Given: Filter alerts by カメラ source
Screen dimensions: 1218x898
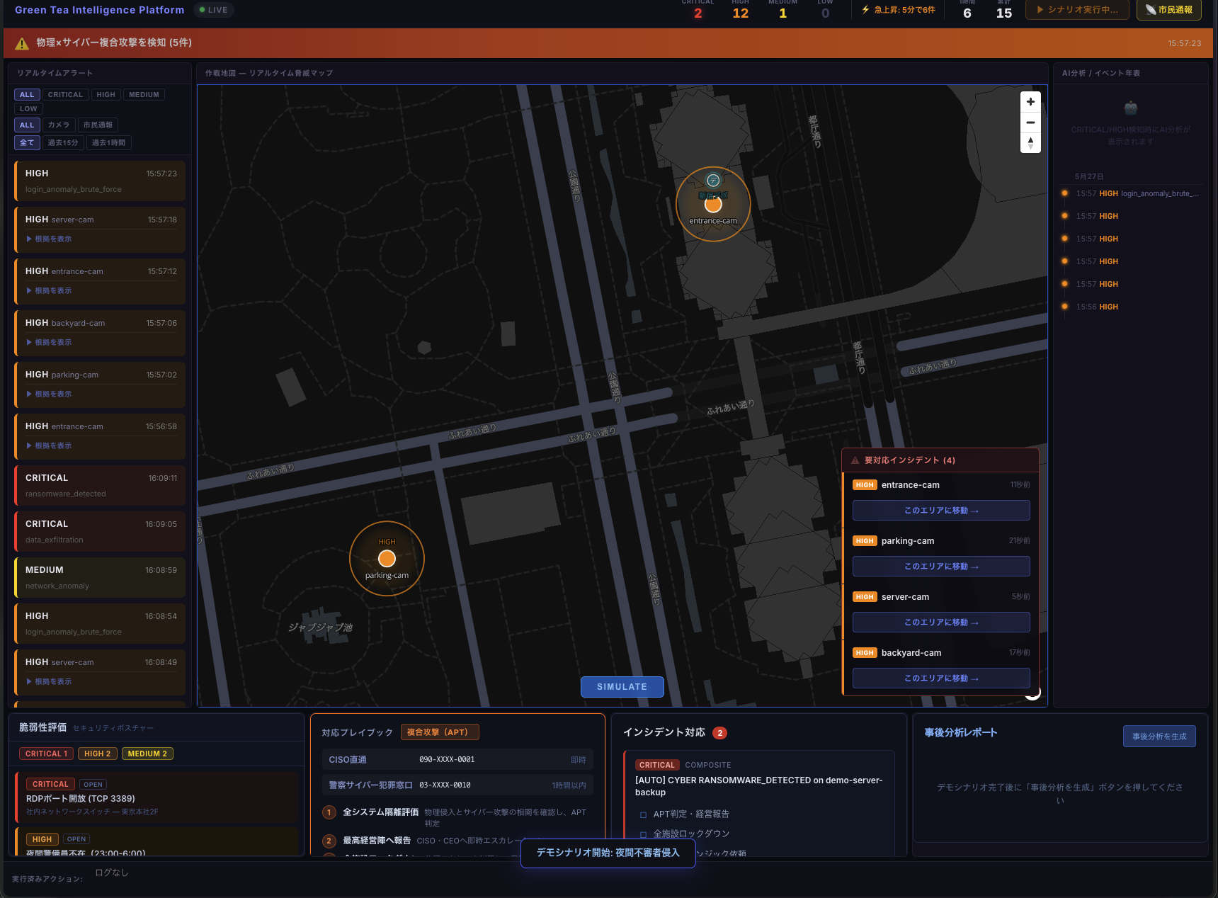Looking at the screenshot, I should [59, 125].
